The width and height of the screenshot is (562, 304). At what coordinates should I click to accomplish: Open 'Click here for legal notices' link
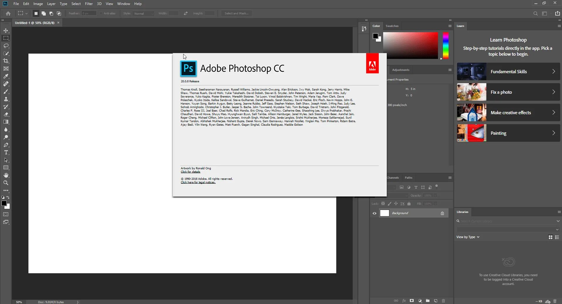click(x=198, y=182)
